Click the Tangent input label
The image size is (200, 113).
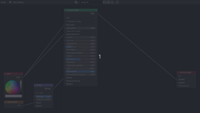(69, 84)
